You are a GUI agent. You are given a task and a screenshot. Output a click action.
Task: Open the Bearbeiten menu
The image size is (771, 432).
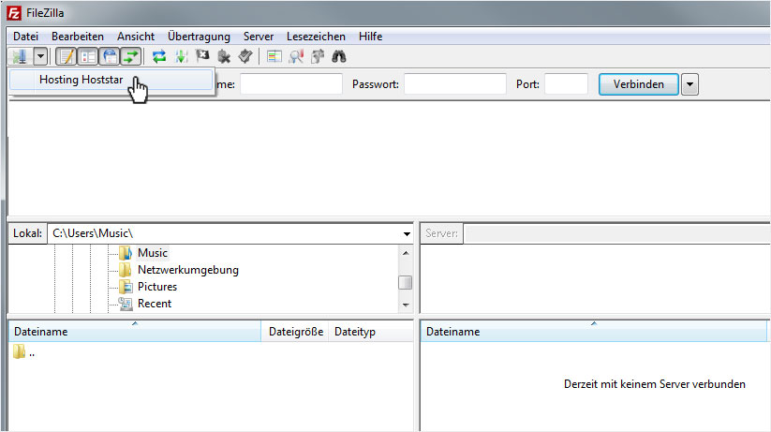pyautogui.click(x=77, y=37)
